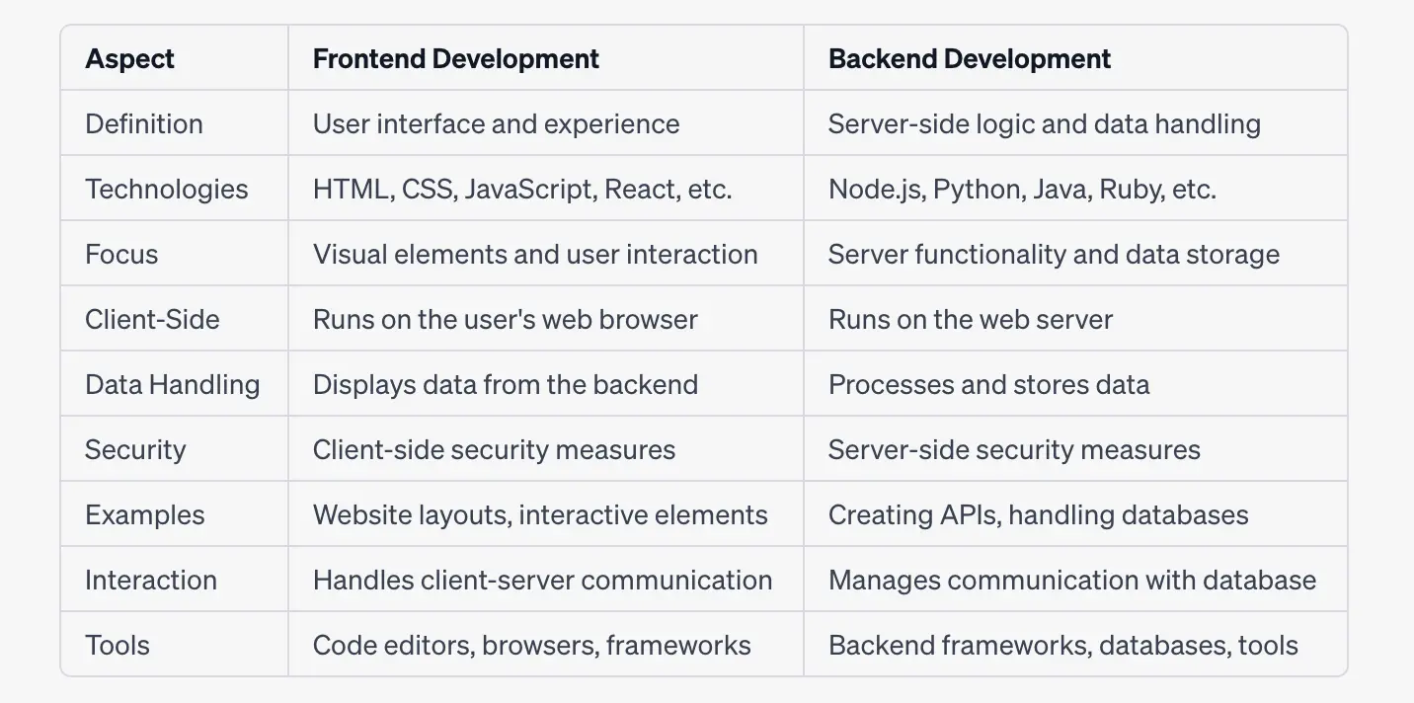1414x703 pixels.
Task: Click 'Visual elements and user interaction' cell
Action: point(535,255)
